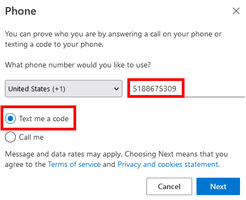Select the empty Call me radio circle

pyautogui.click(x=10, y=137)
